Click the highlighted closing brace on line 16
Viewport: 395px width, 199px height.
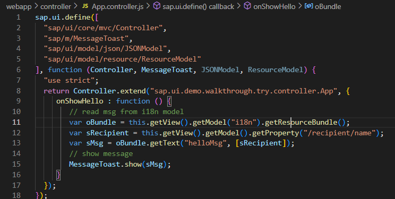(58, 175)
